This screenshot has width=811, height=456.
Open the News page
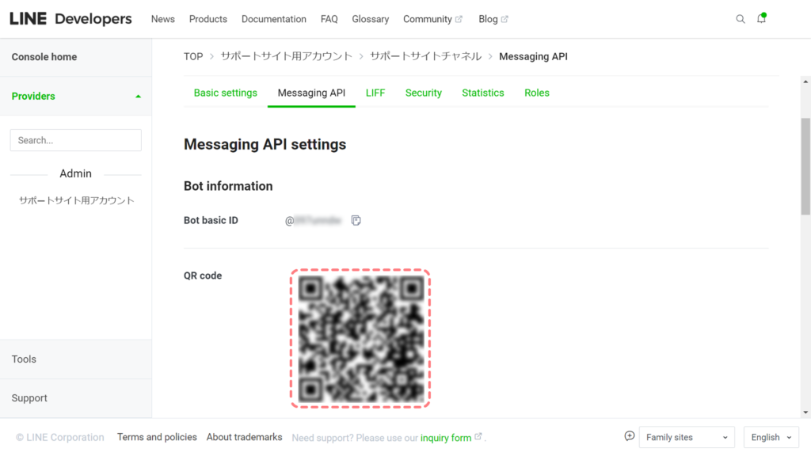point(163,19)
